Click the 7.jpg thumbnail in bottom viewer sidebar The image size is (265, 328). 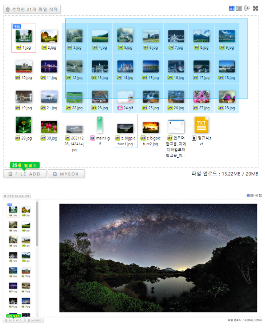(13, 256)
